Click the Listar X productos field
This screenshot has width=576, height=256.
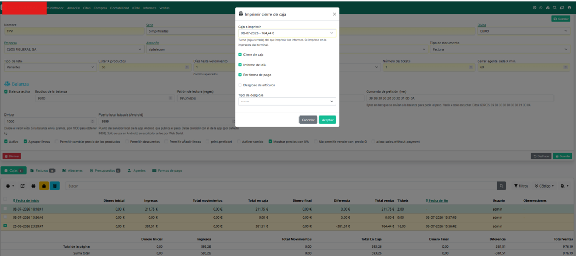click(x=145, y=67)
